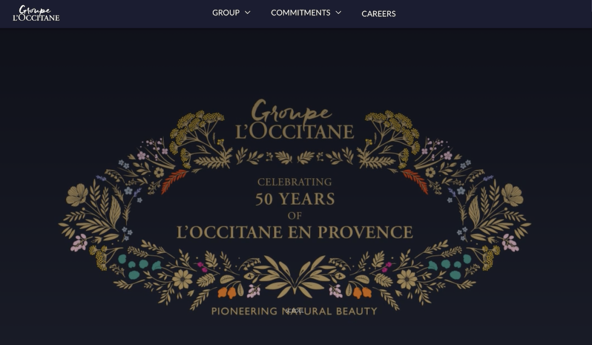Click the Groupe L'Occitane logo in header
The image size is (592, 345).
click(x=36, y=13)
